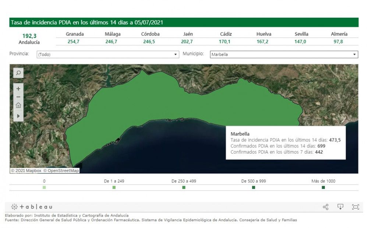Click the Municipio dropdown arrow
Image resolution: width=368 pixels, height=228 pixels.
pyautogui.click(x=354, y=55)
